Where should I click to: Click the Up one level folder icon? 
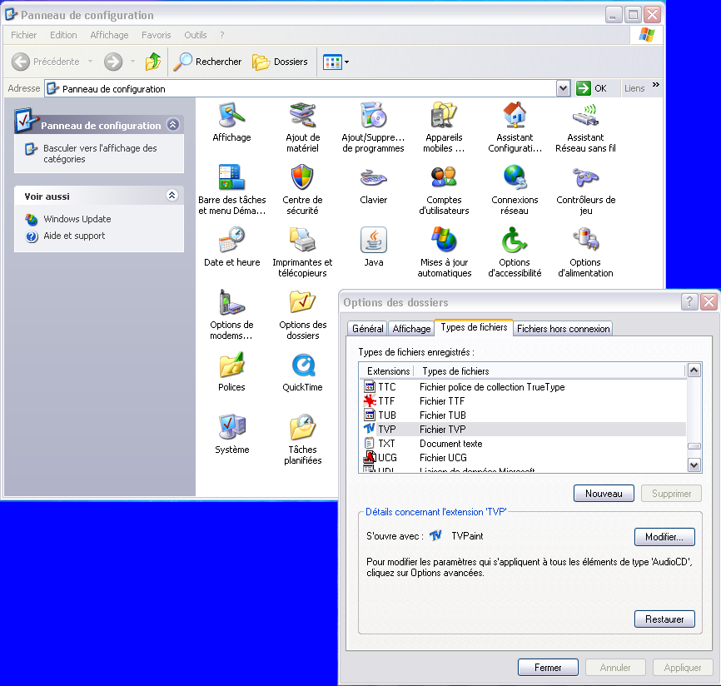pos(153,62)
